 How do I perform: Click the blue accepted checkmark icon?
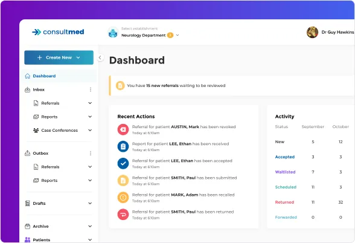123,163
